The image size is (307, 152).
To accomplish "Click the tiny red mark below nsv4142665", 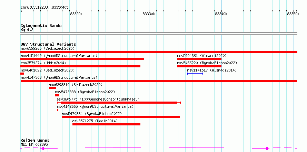I will (x=58, y=110).
